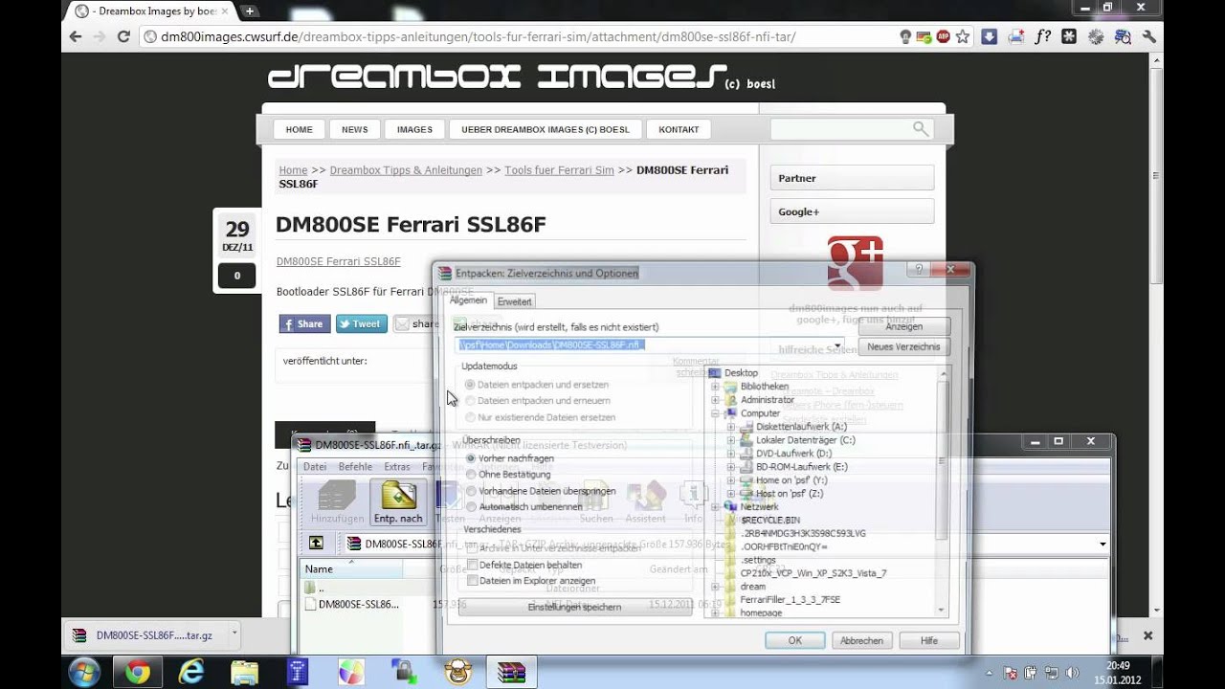Select 'Ohne Bestätigung' overwrite option

[x=470, y=475]
